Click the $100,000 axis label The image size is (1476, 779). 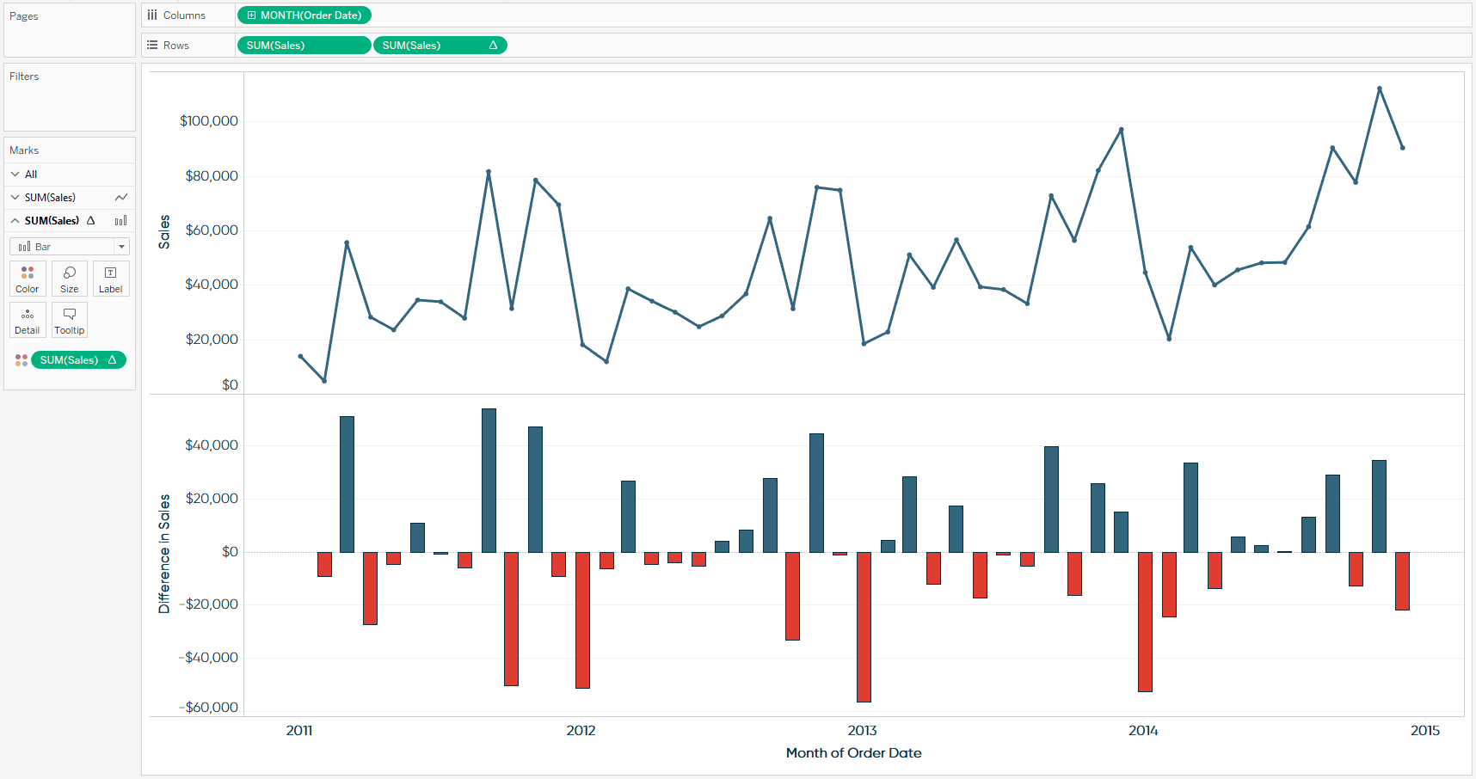209,121
